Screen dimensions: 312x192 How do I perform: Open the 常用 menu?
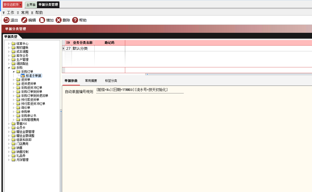(23, 13)
